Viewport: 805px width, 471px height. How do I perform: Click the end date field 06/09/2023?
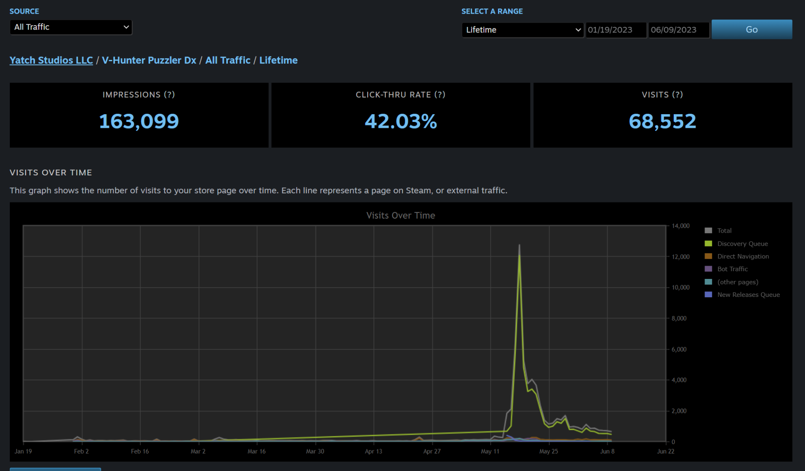pos(678,30)
